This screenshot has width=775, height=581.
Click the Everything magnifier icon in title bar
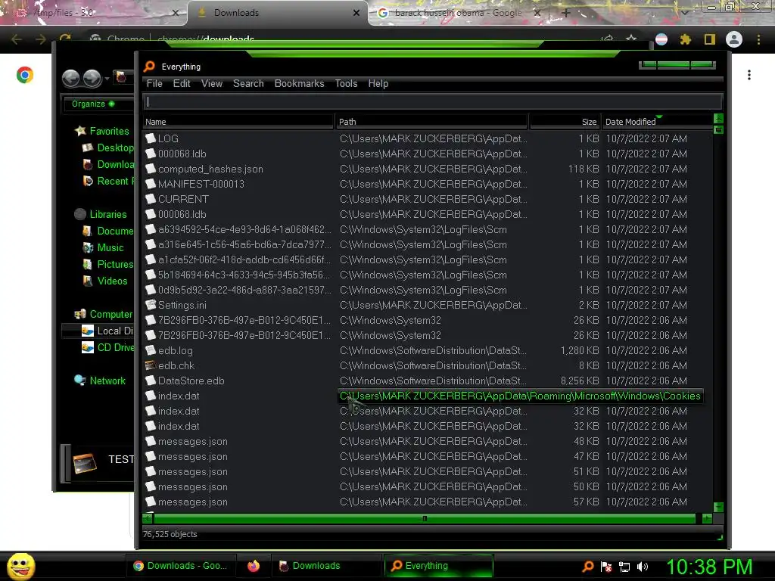[149, 67]
